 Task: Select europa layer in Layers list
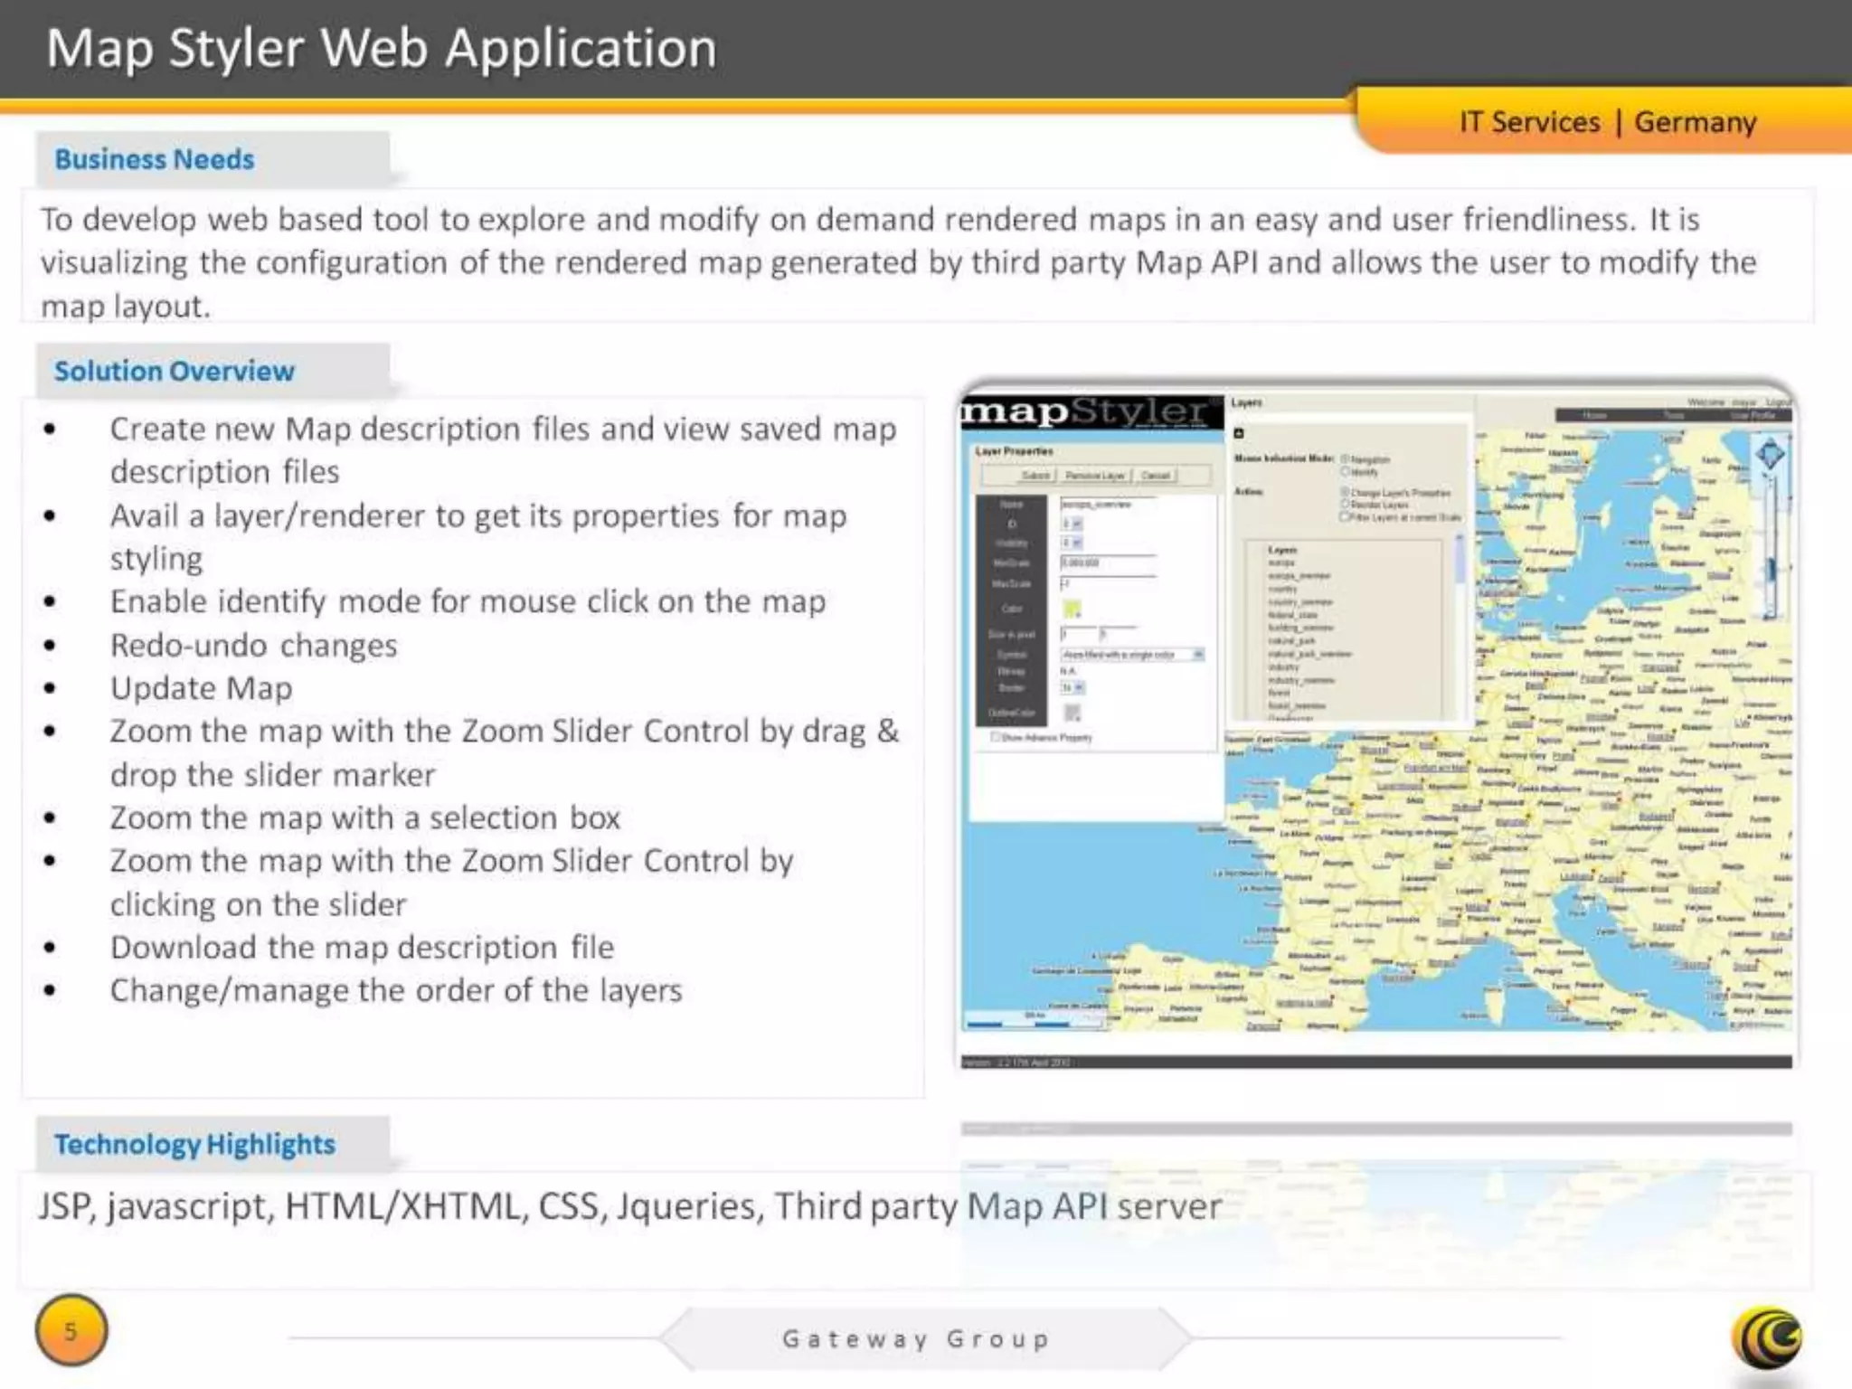pyautogui.click(x=1281, y=562)
